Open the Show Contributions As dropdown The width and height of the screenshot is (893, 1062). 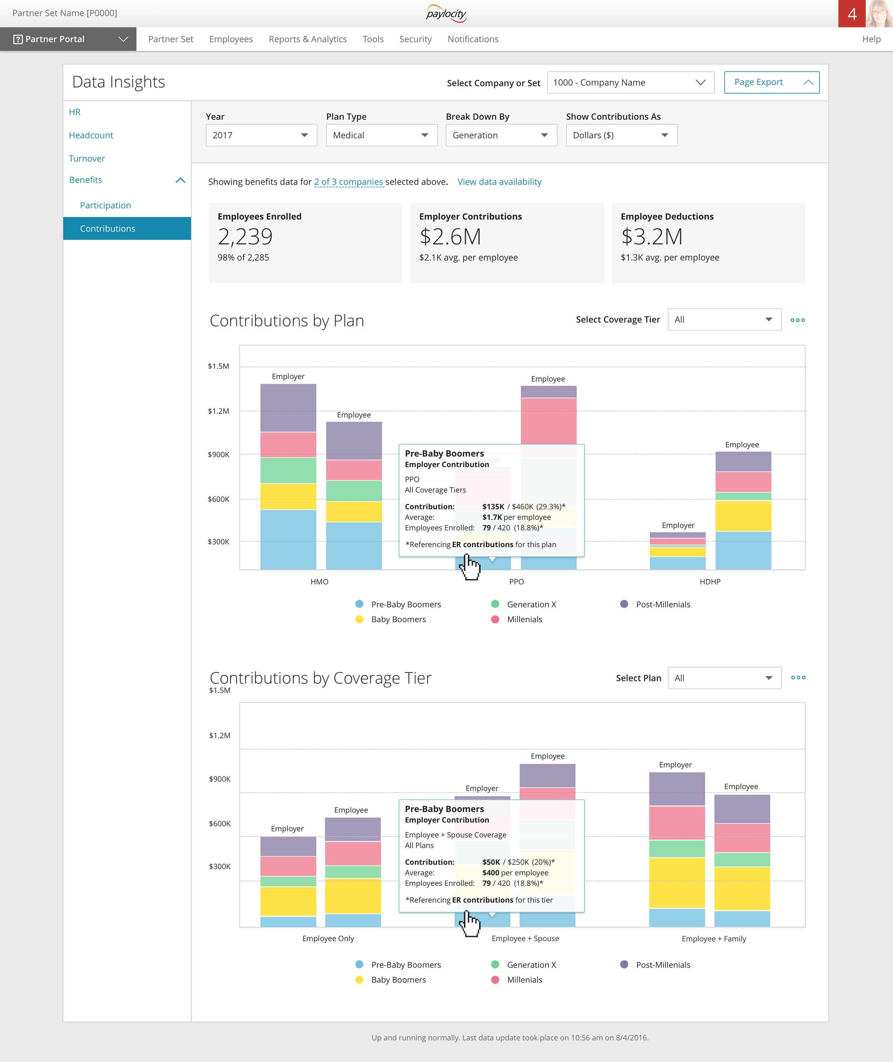[622, 135]
